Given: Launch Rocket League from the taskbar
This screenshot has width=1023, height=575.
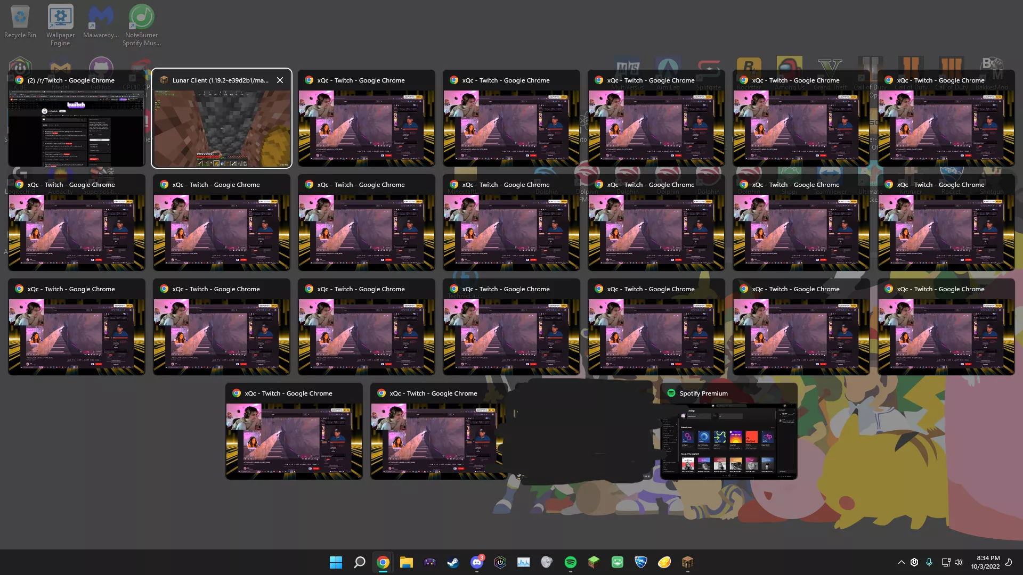Looking at the screenshot, I should click(x=641, y=562).
